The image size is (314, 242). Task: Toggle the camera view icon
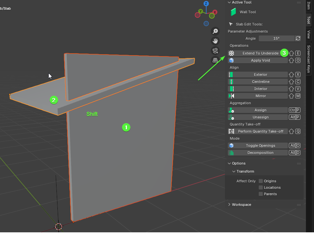coord(215,51)
